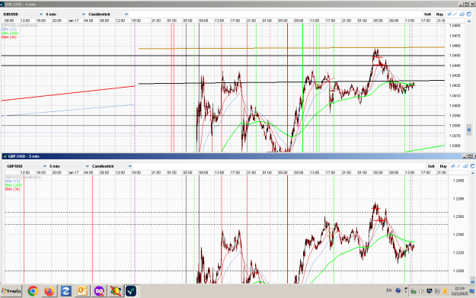Open the GBP/USD chart Candlestick type dropdown

[112, 166]
